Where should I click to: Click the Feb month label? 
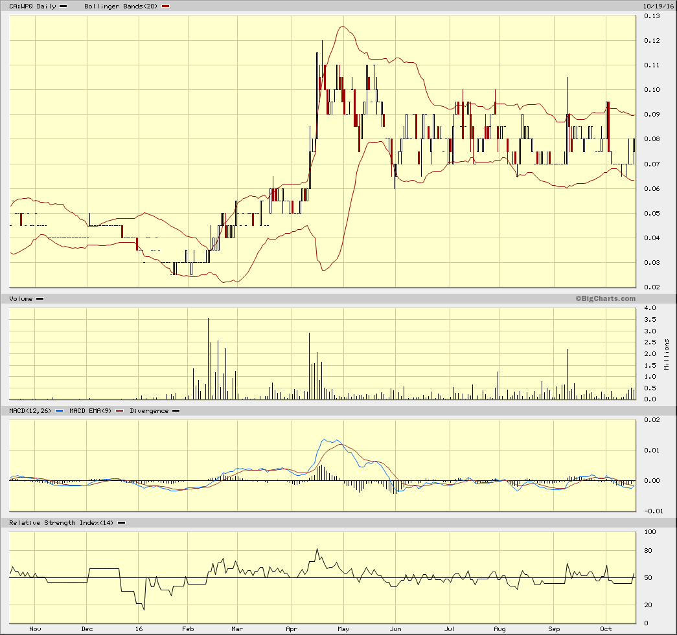pyautogui.click(x=188, y=629)
